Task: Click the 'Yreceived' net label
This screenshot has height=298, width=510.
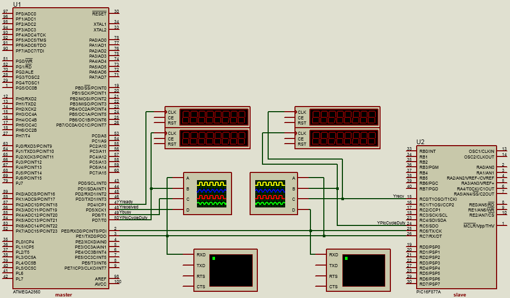Action: 129,207
